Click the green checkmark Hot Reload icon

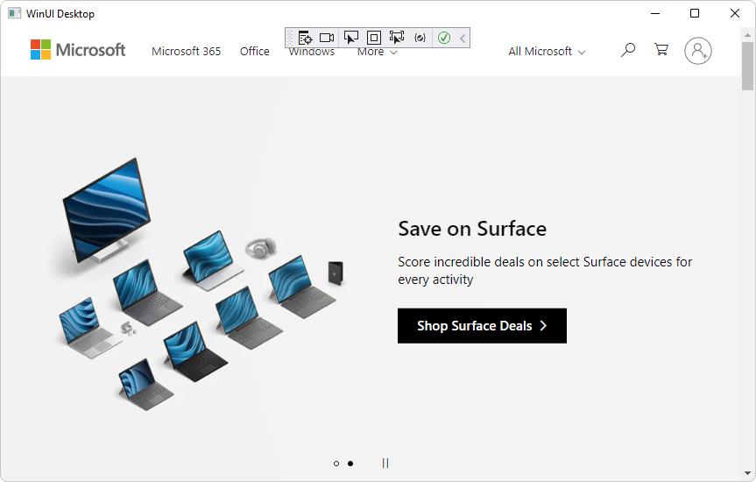point(444,38)
